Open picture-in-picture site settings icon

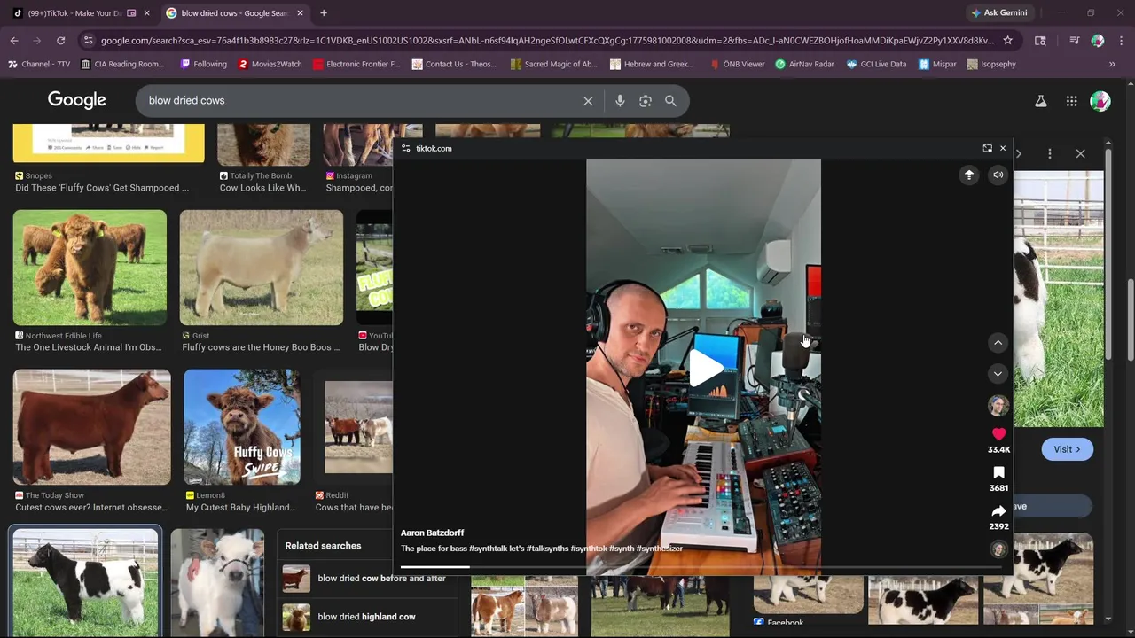click(406, 149)
